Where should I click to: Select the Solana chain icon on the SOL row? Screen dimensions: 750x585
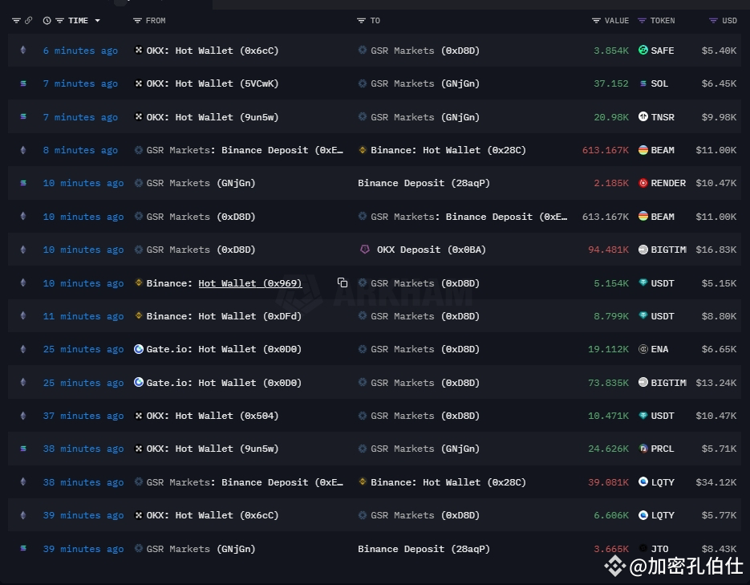(x=22, y=83)
